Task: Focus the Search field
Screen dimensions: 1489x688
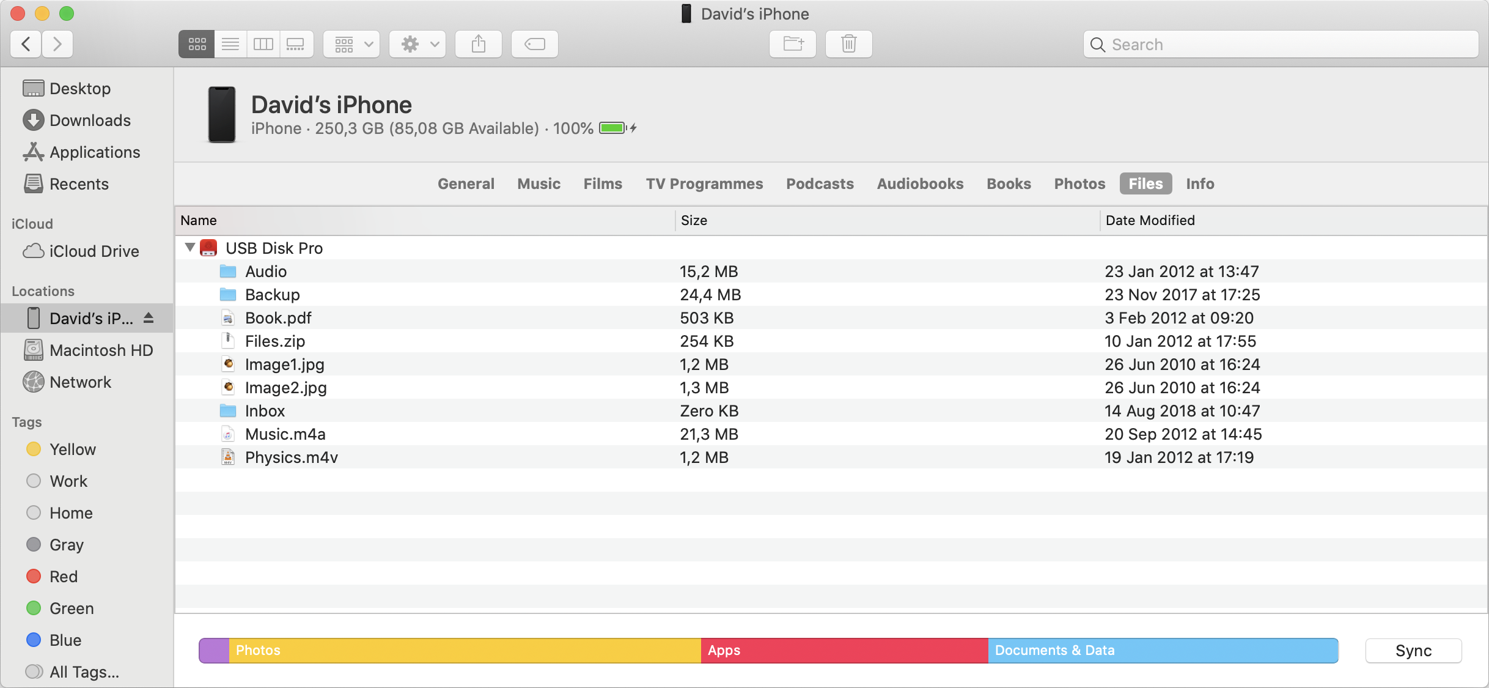Action: click(x=1281, y=45)
